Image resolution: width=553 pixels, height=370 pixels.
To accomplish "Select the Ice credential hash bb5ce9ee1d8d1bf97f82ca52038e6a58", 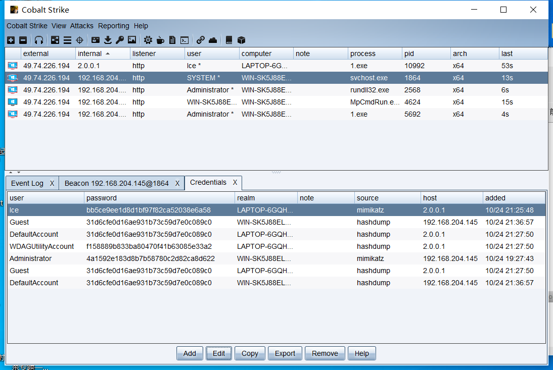I will click(x=149, y=210).
